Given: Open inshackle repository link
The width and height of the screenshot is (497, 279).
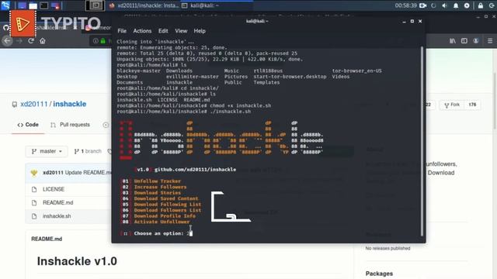Looking at the screenshot, I should pyautogui.click(x=69, y=104).
